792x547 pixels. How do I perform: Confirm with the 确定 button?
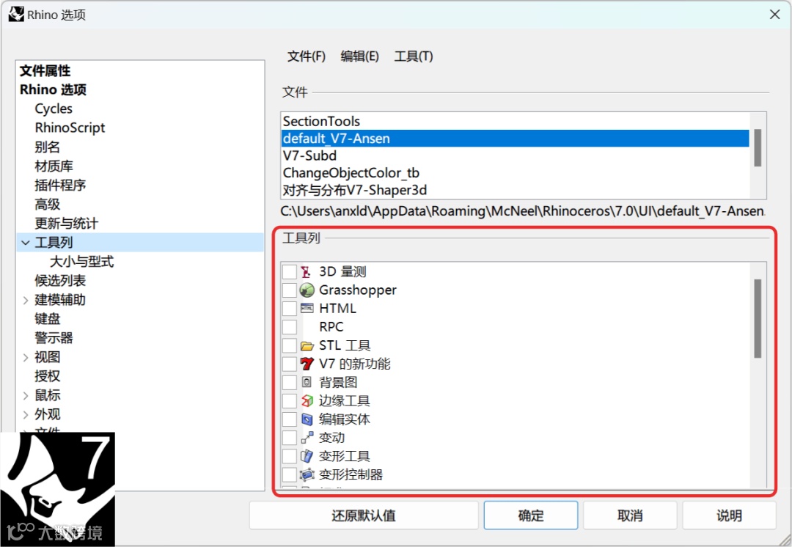click(531, 515)
